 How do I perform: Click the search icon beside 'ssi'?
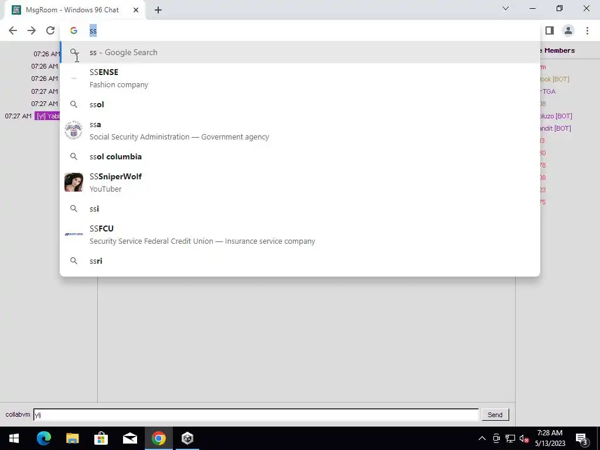pyautogui.click(x=73, y=209)
